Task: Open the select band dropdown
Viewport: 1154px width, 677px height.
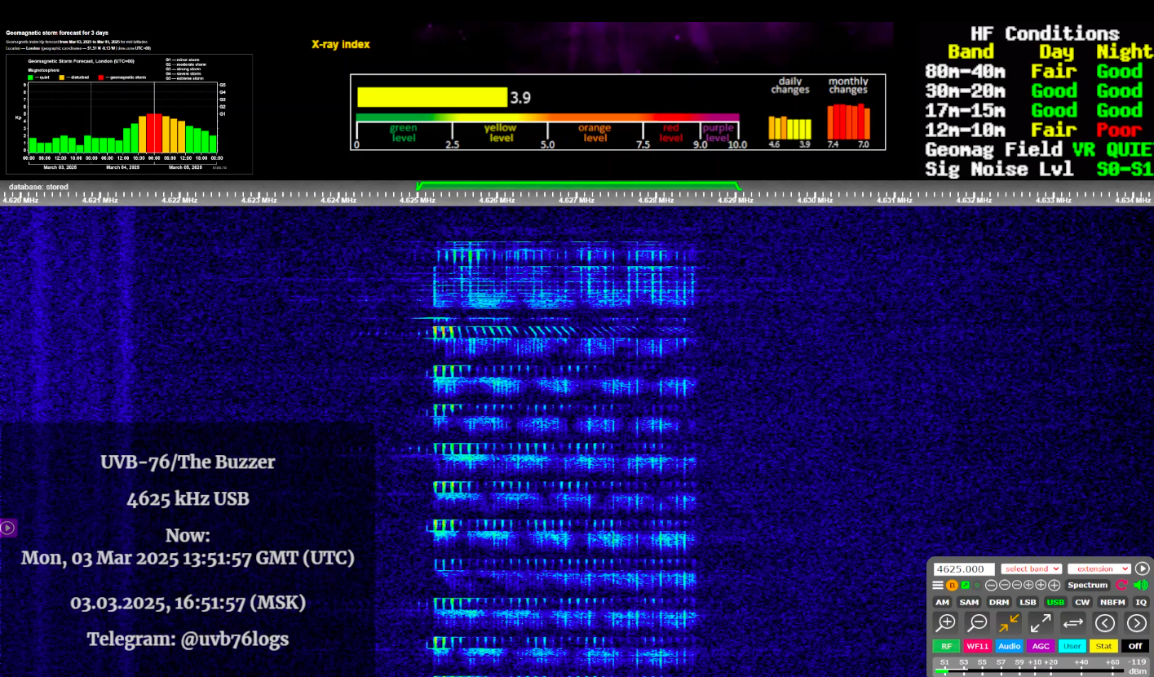Action: point(1032,569)
